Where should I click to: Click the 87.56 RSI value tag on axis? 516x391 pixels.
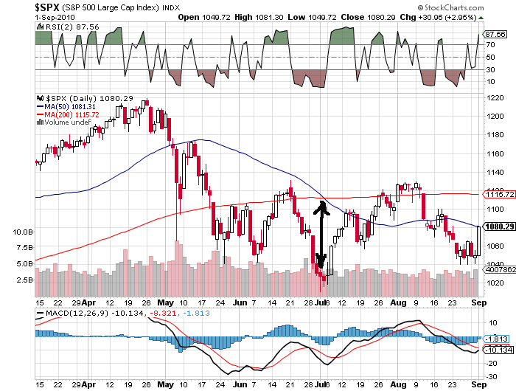tap(495, 34)
